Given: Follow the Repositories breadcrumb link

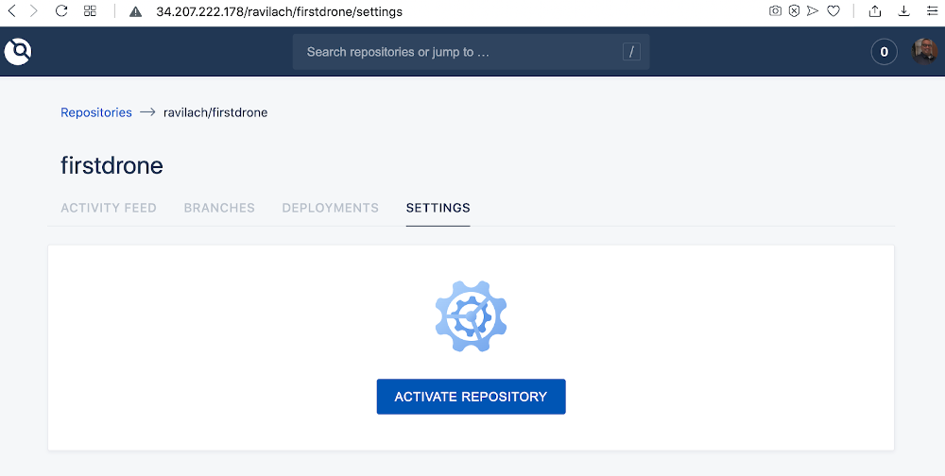Looking at the screenshot, I should pos(95,112).
